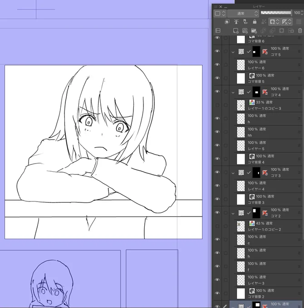Click the コマ 2 mask thumbnail
The width and height of the screenshot is (304, 308).
(x=256, y=213)
